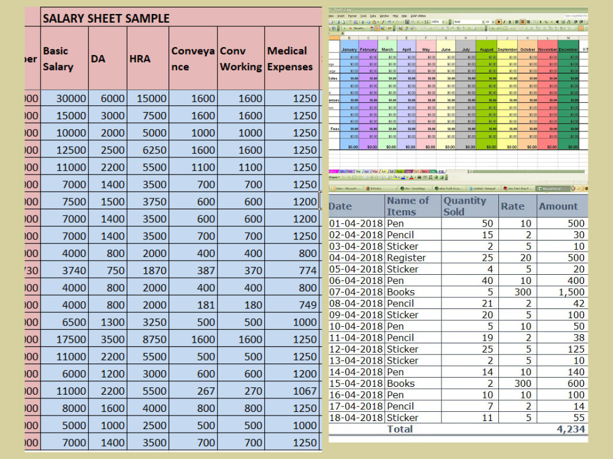Open the Format menu
This screenshot has height=459, width=613.
[352, 16]
